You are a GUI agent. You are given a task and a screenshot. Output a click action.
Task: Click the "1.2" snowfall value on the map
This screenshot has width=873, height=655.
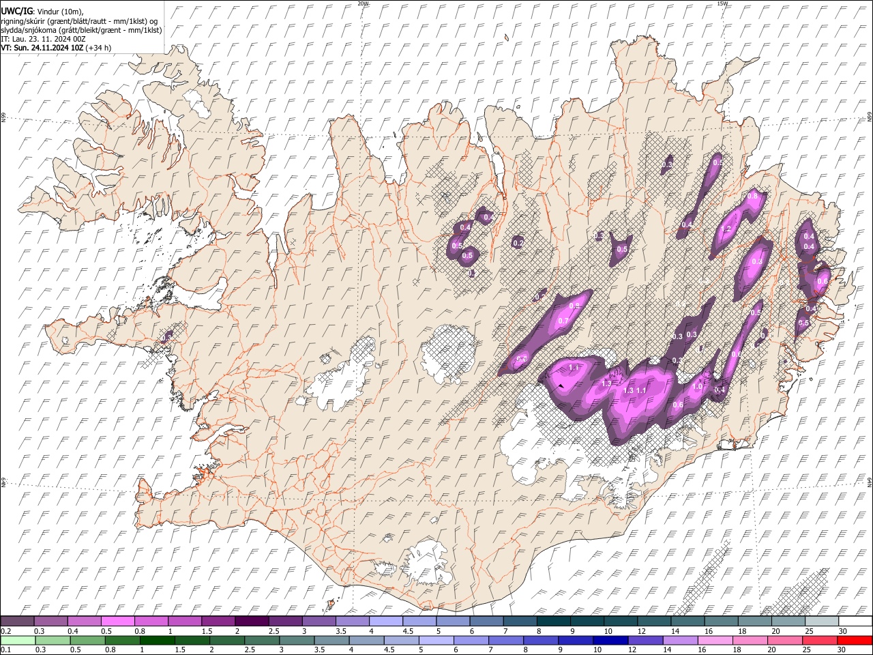click(726, 229)
